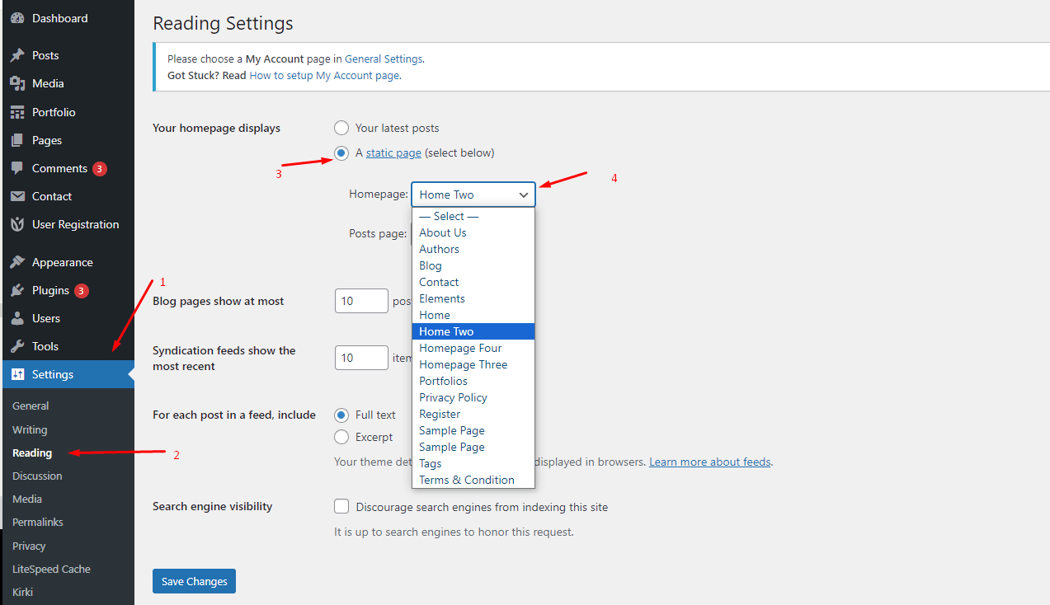The width and height of the screenshot is (1050, 605).
Task: Open the General Settings link
Action: tap(384, 59)
